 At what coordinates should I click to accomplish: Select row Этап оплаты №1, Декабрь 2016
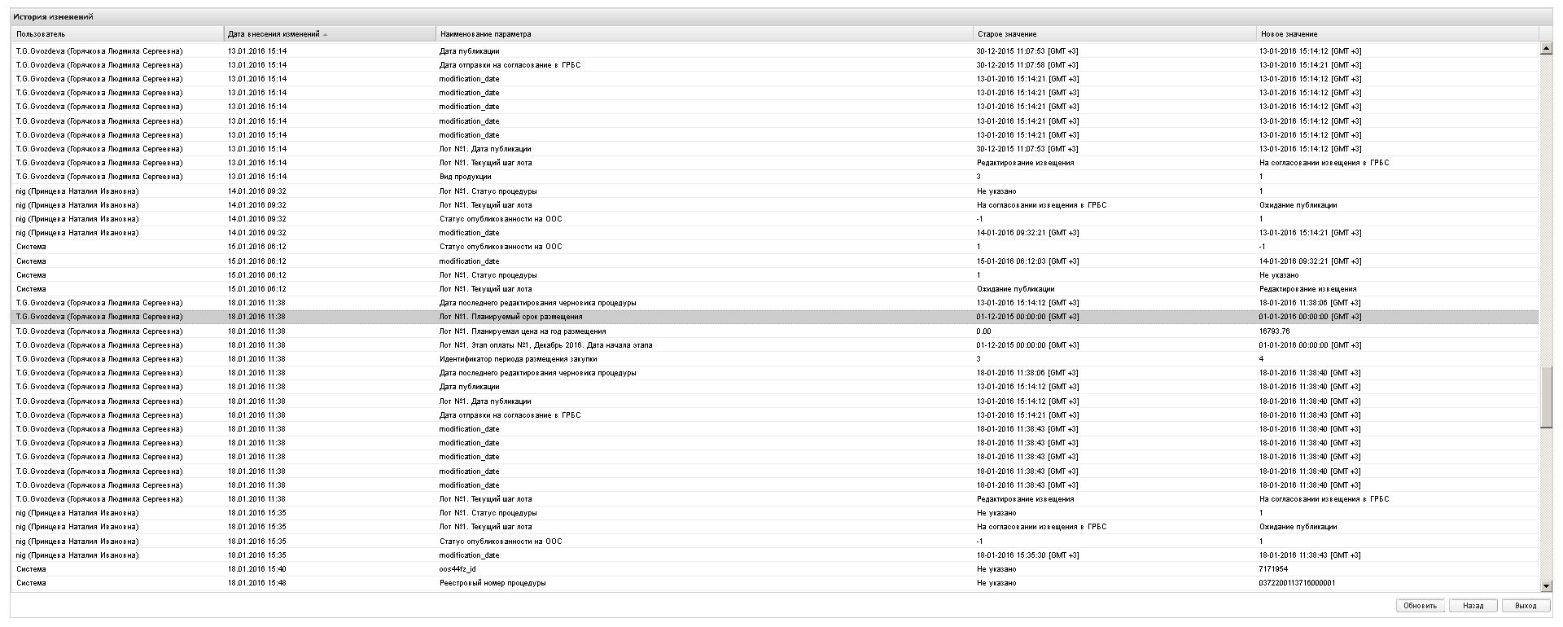coord(775,345)
